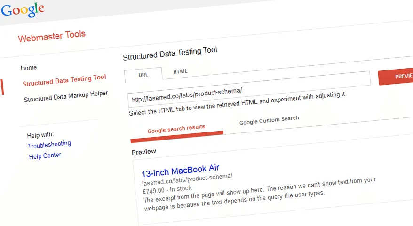The image size is (413, 226).
Task: Switch to the URL tab
Action: click(x=143, y=75)
